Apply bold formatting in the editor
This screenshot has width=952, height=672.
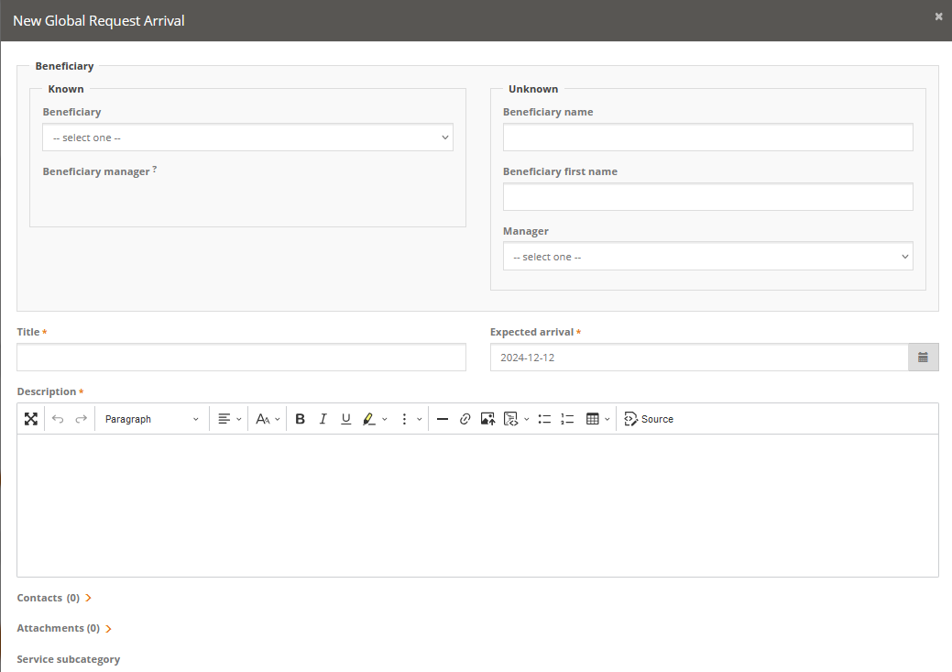(x=300, y=419)
